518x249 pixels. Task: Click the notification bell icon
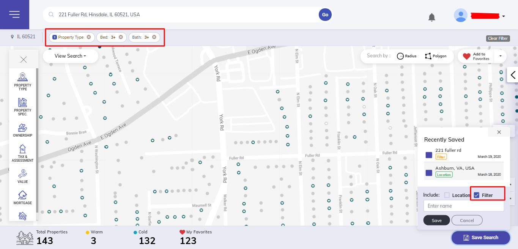431,17
